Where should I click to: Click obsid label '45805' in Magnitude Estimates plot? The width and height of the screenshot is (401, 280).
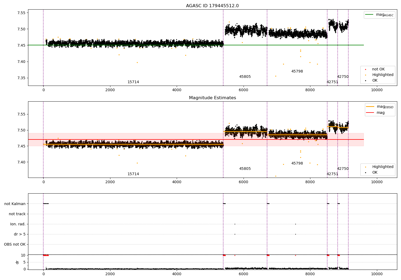coord(245,169)
